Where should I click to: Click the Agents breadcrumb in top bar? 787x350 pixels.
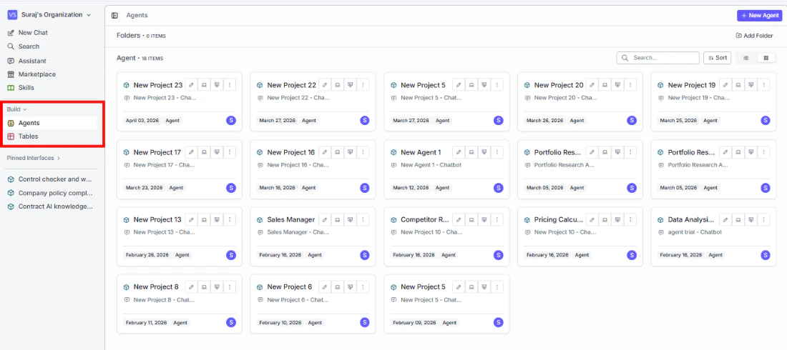137,16
